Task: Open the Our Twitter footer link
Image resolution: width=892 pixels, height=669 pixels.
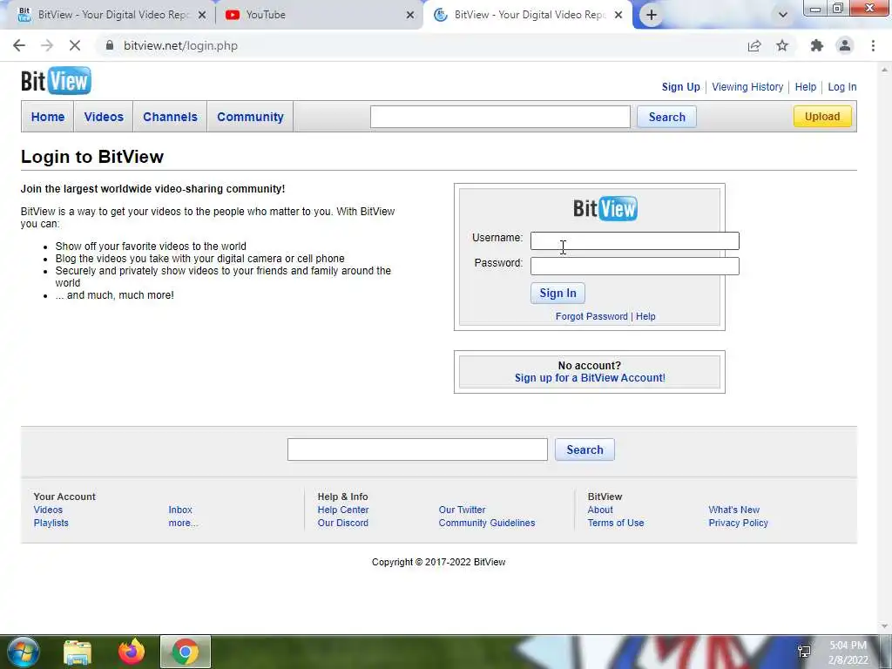Action: (x=462, y=510)
